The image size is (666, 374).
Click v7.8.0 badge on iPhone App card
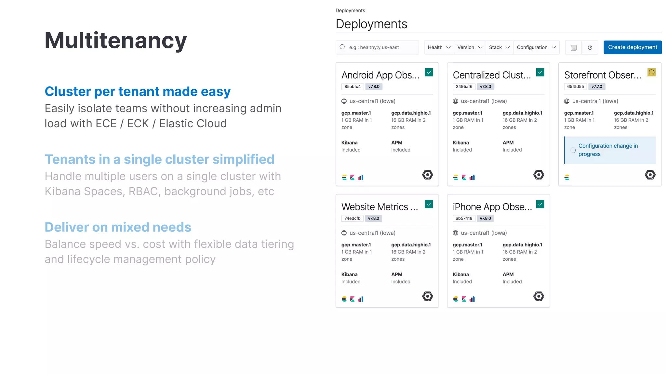(x=486, y=218)
